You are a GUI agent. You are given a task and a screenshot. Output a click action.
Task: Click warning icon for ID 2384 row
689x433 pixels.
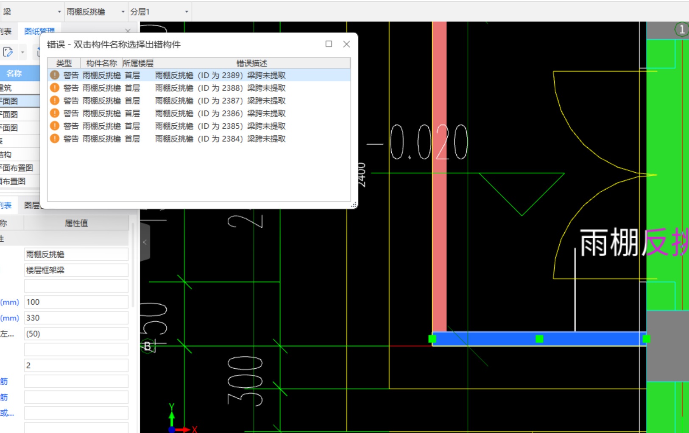[x=55, y=138]
